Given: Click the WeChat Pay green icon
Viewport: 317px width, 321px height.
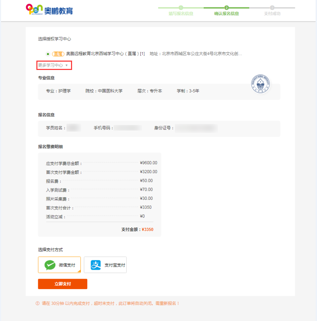Looking at the screenshot, I should pyautogui.click(x=50, y=265).
